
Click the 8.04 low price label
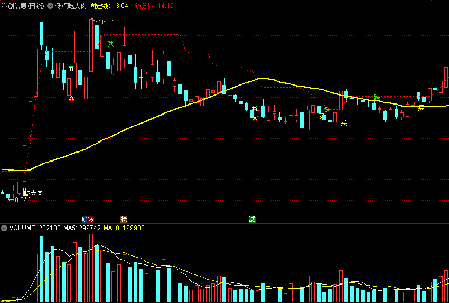tap(21, 200)
